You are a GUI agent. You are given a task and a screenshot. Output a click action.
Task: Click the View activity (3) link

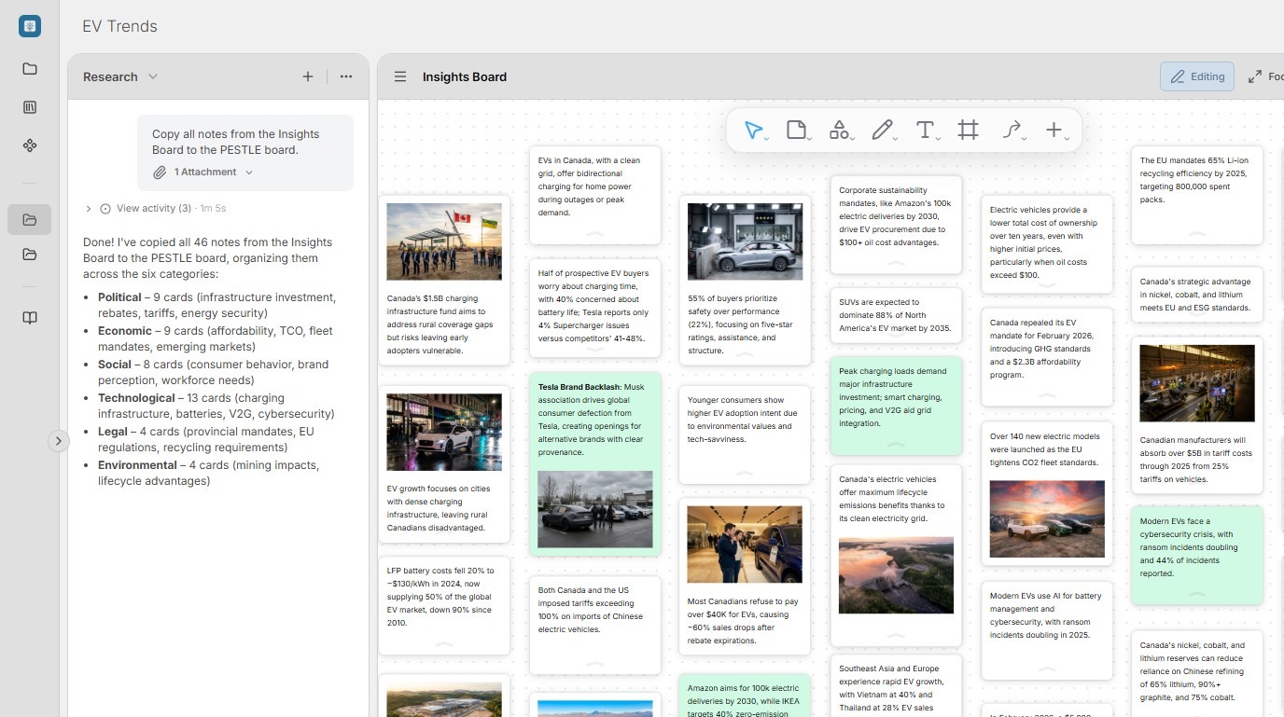point(154,209)
